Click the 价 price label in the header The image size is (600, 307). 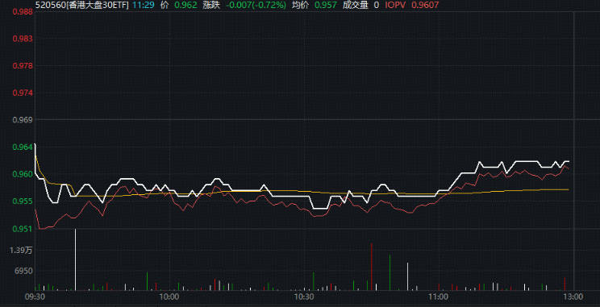165,5
